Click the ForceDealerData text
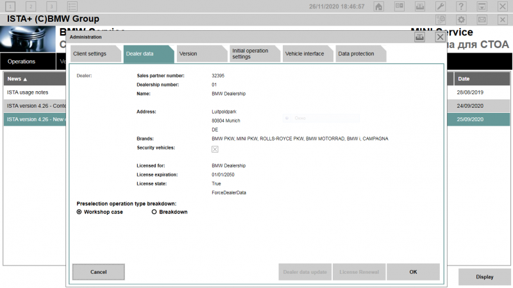513x288 pixels. tap(229, 193)
